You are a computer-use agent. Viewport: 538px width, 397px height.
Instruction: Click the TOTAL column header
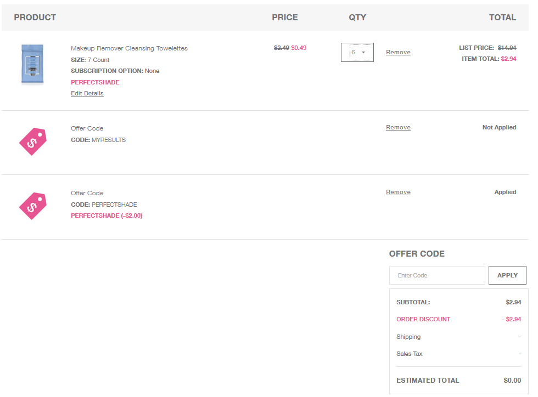[x=502, y=18]
